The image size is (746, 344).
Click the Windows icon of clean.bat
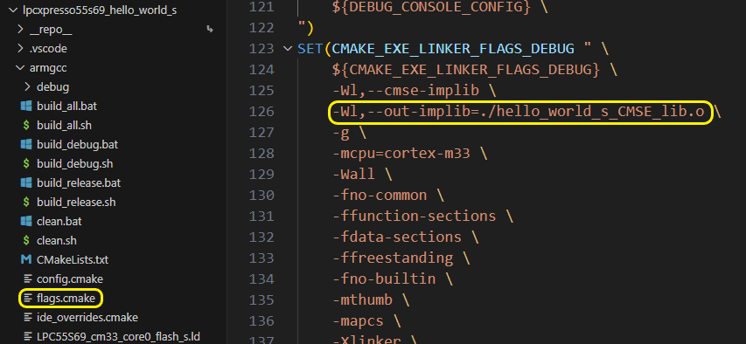click(26, 222)
